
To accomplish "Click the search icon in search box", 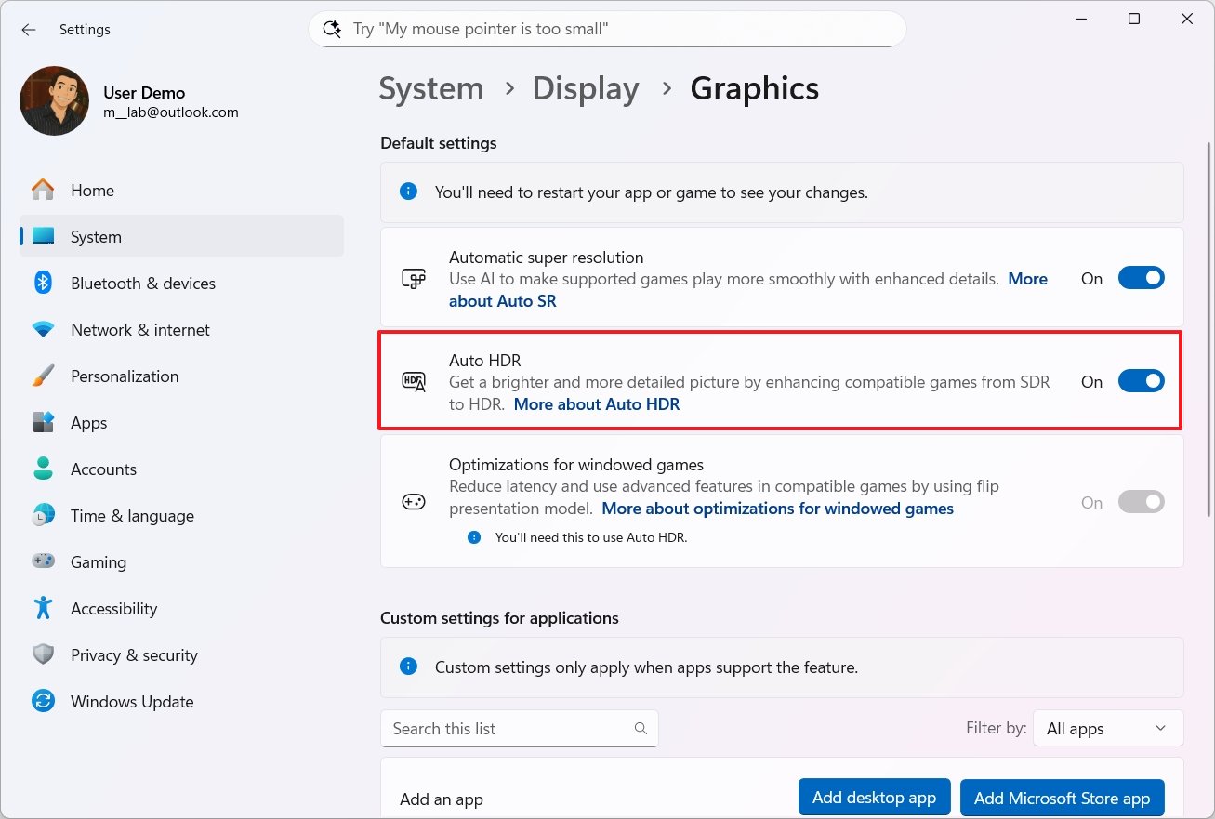I will click(332, 29).
